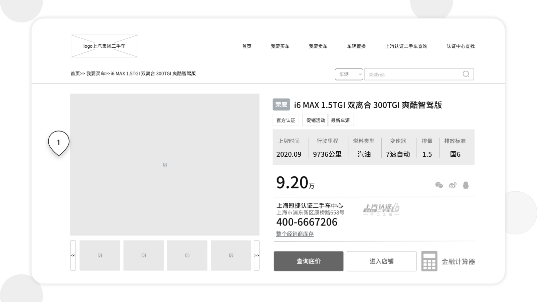The image size is (537, 302).
Task: Show previous thumbnails with << arrow
Action: [73, 255]
